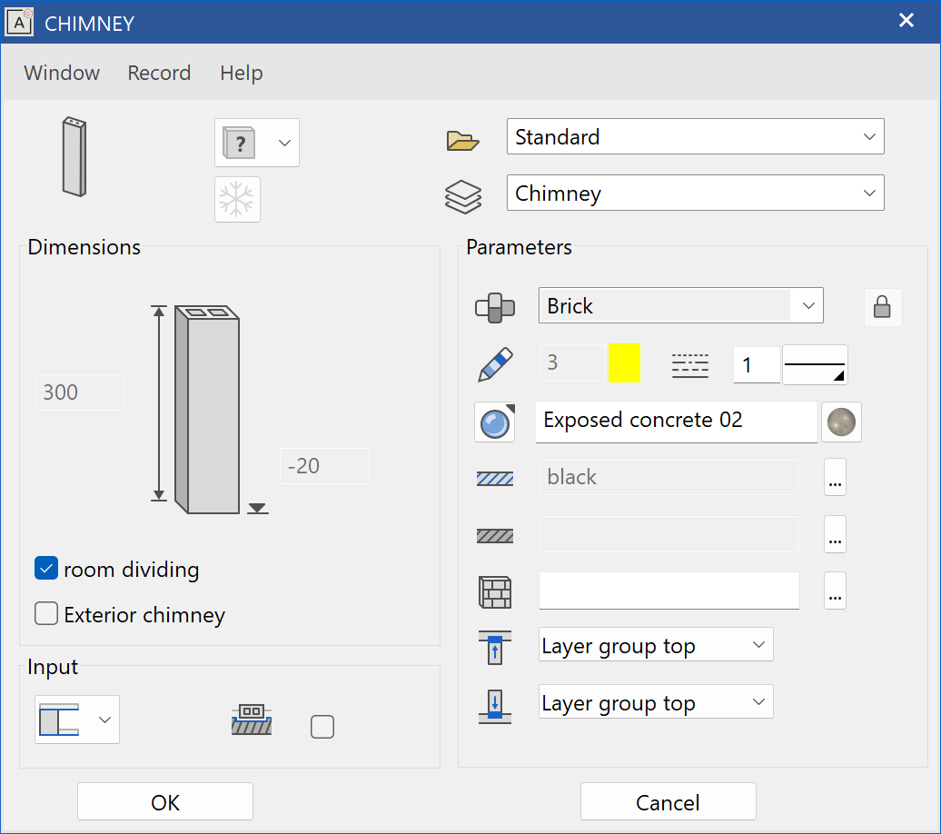This screenshot has height=834, width=941.
Task: Click the concrete texture preview sphere
Action: tap(841, 422)
